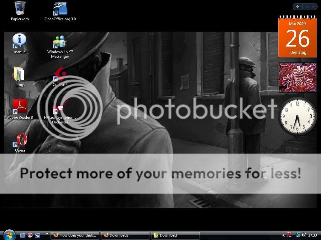Screen dimensions: 321x240
Task: Switch to the Downloads Firefox taskbar window
Action: pyautogui.click(x=125, y=235)
